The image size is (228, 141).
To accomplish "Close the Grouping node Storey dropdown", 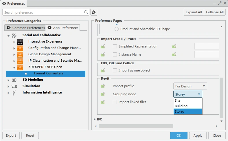I will [x=187, y=94].
